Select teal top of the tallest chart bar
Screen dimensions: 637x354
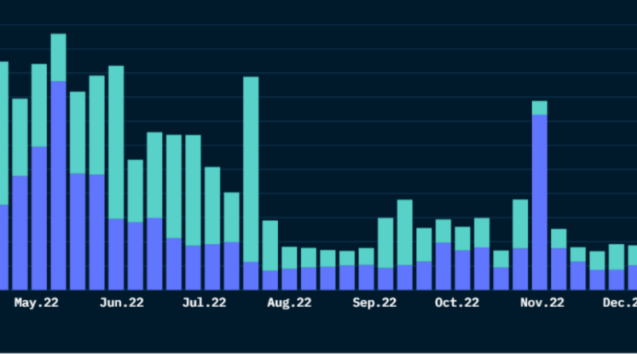coord(58,57)
